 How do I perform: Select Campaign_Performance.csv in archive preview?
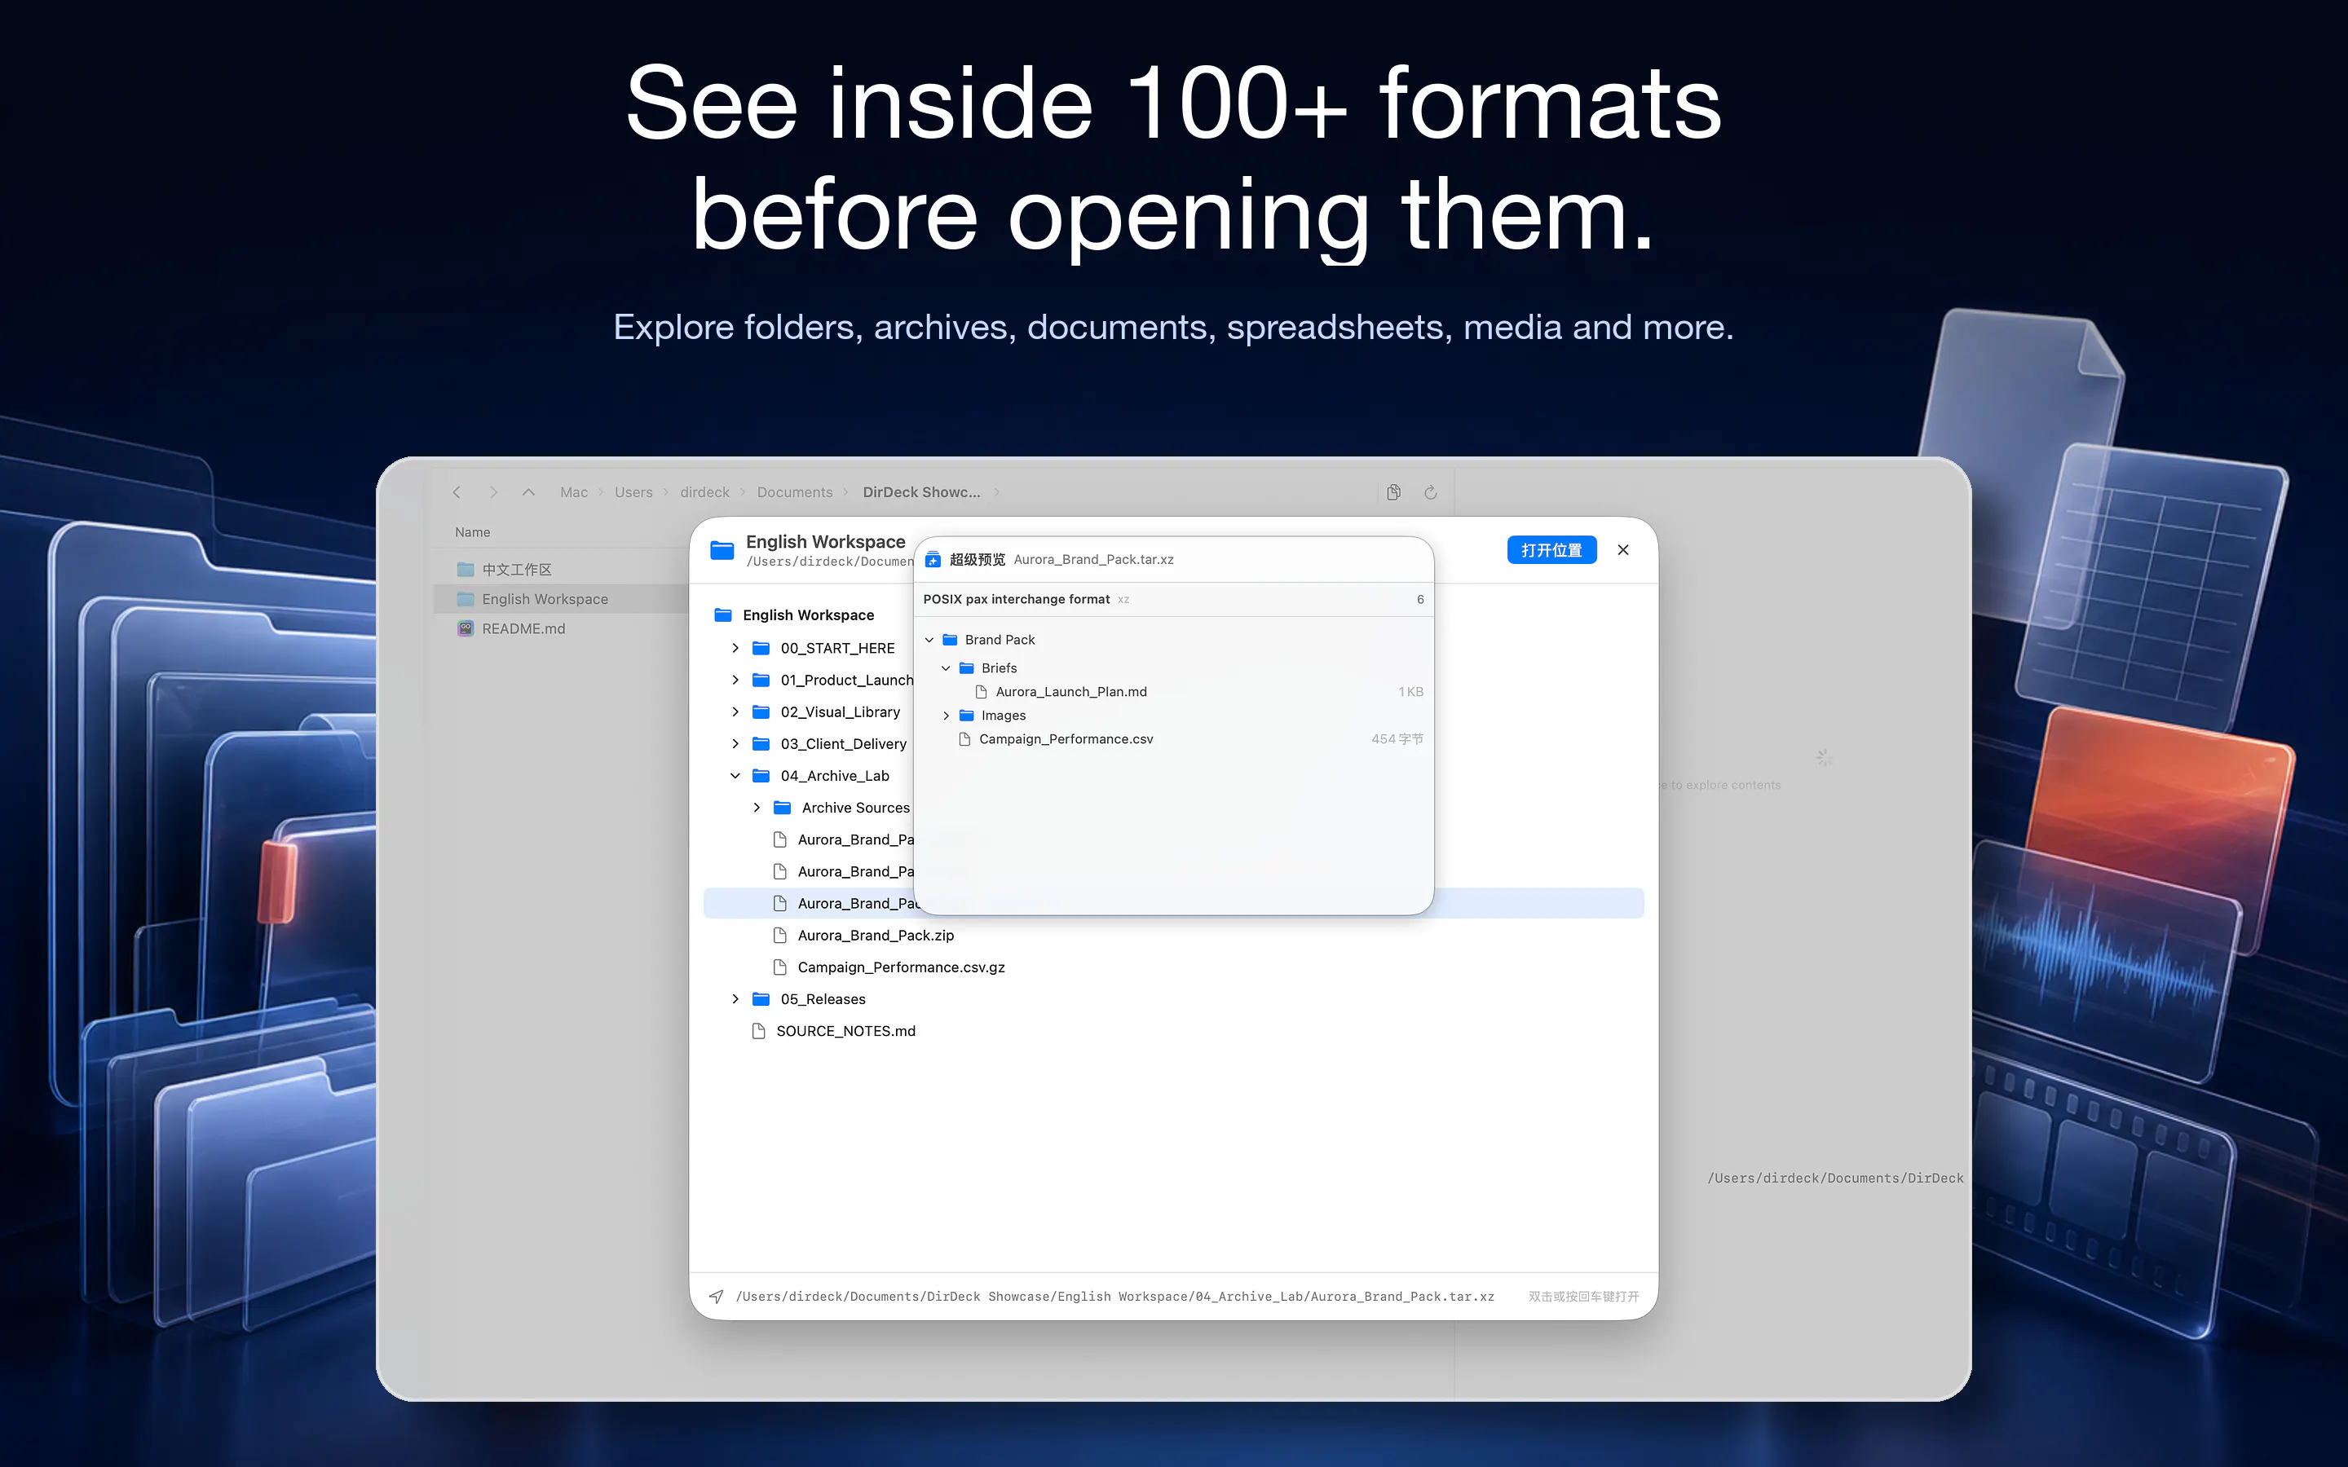point(1066,739)
